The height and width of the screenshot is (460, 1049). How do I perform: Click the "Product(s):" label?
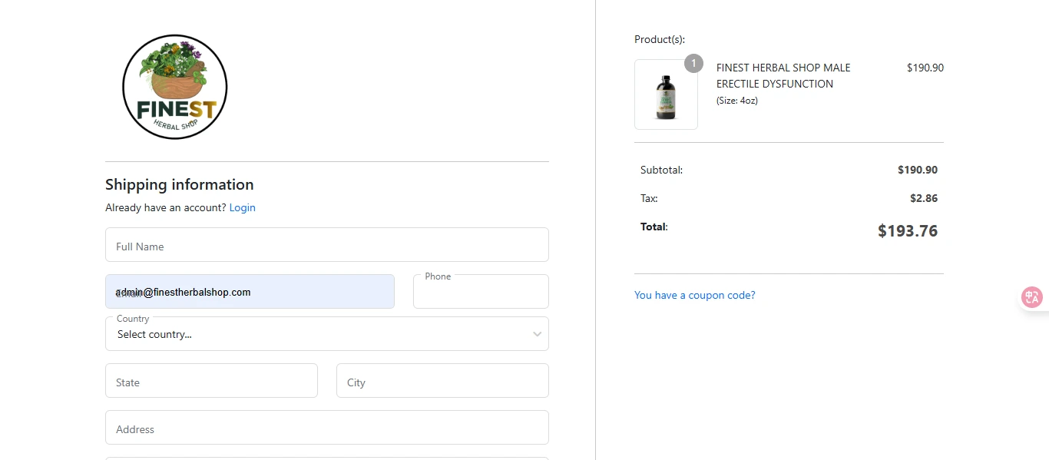(x=659, y=39)
